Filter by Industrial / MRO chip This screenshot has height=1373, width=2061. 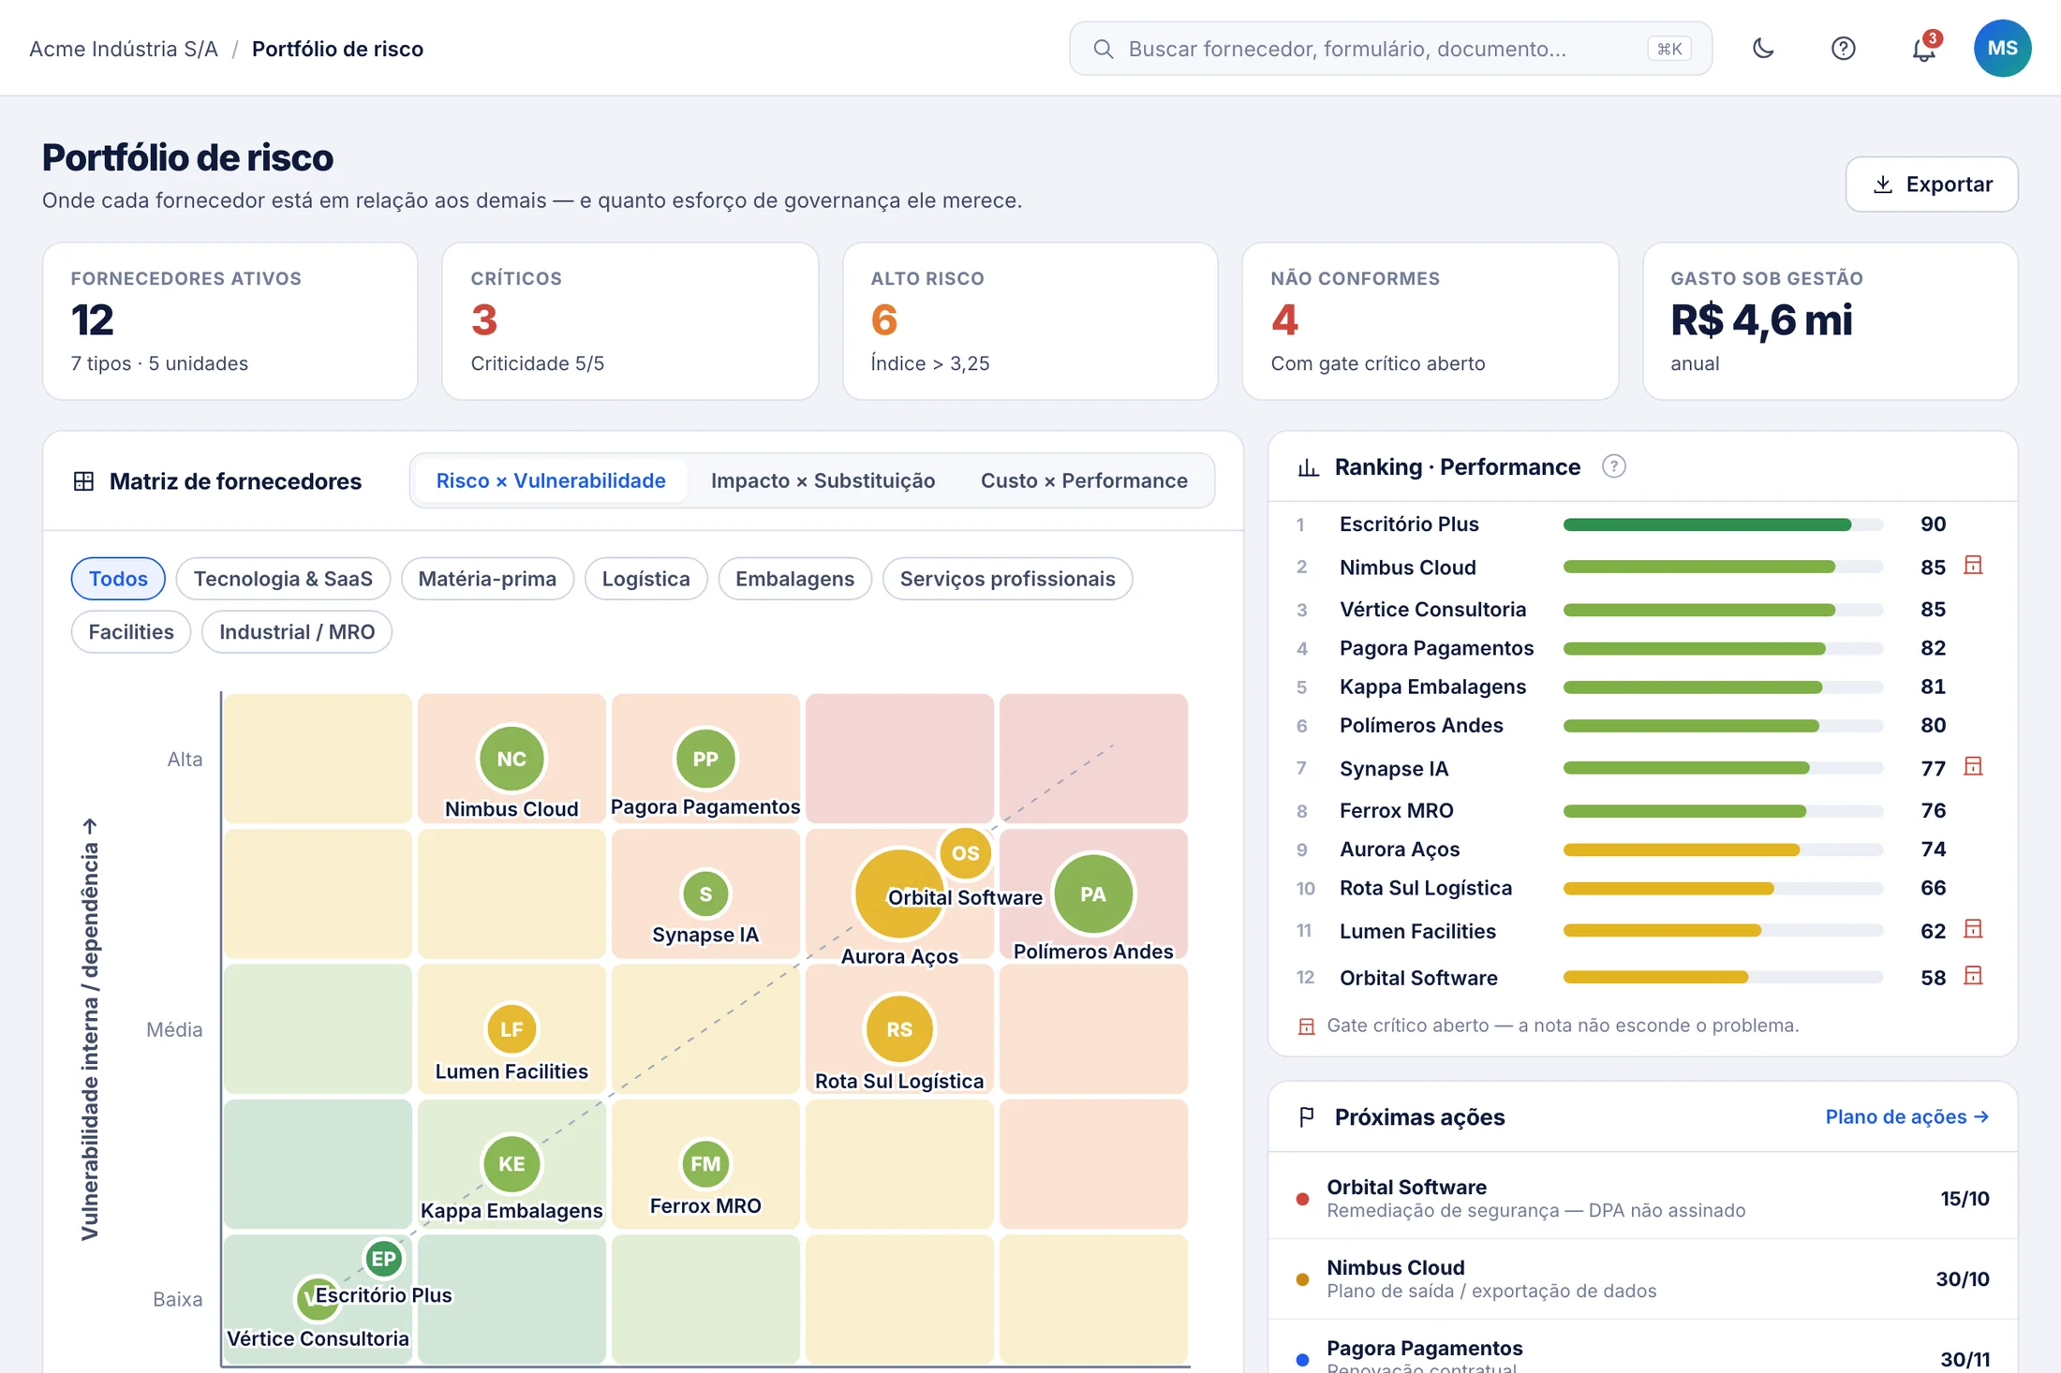point(297,632)
